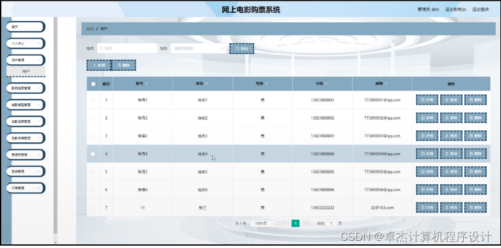Select the checkbox for row 4
The width and height of the screenshot is (501, 248).
pyautogui.click(x=93, y=154)
